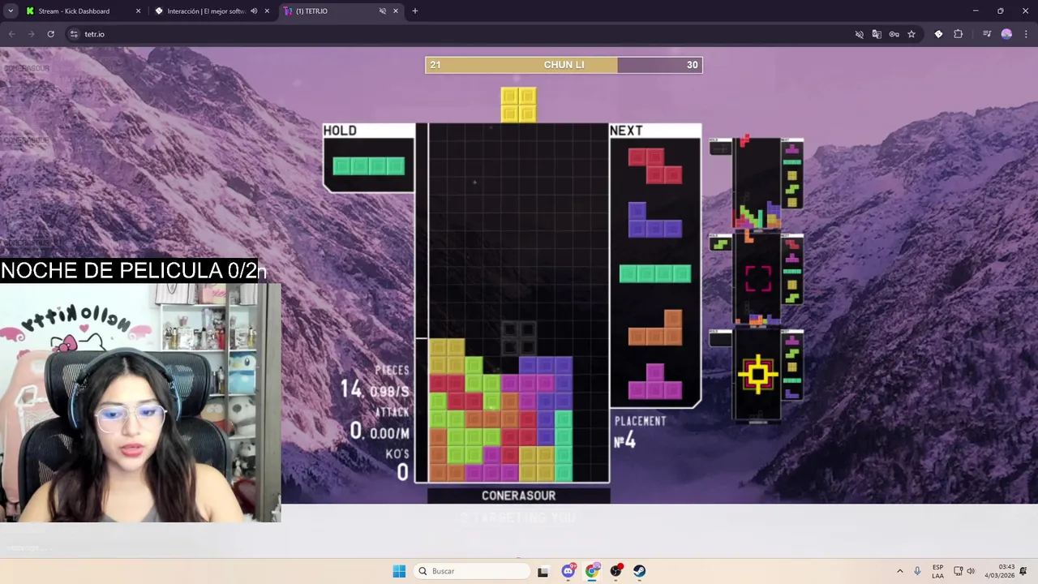The image size is (1038, 584).
Task: Click the KO'S 0 counter
Action: 397,464
